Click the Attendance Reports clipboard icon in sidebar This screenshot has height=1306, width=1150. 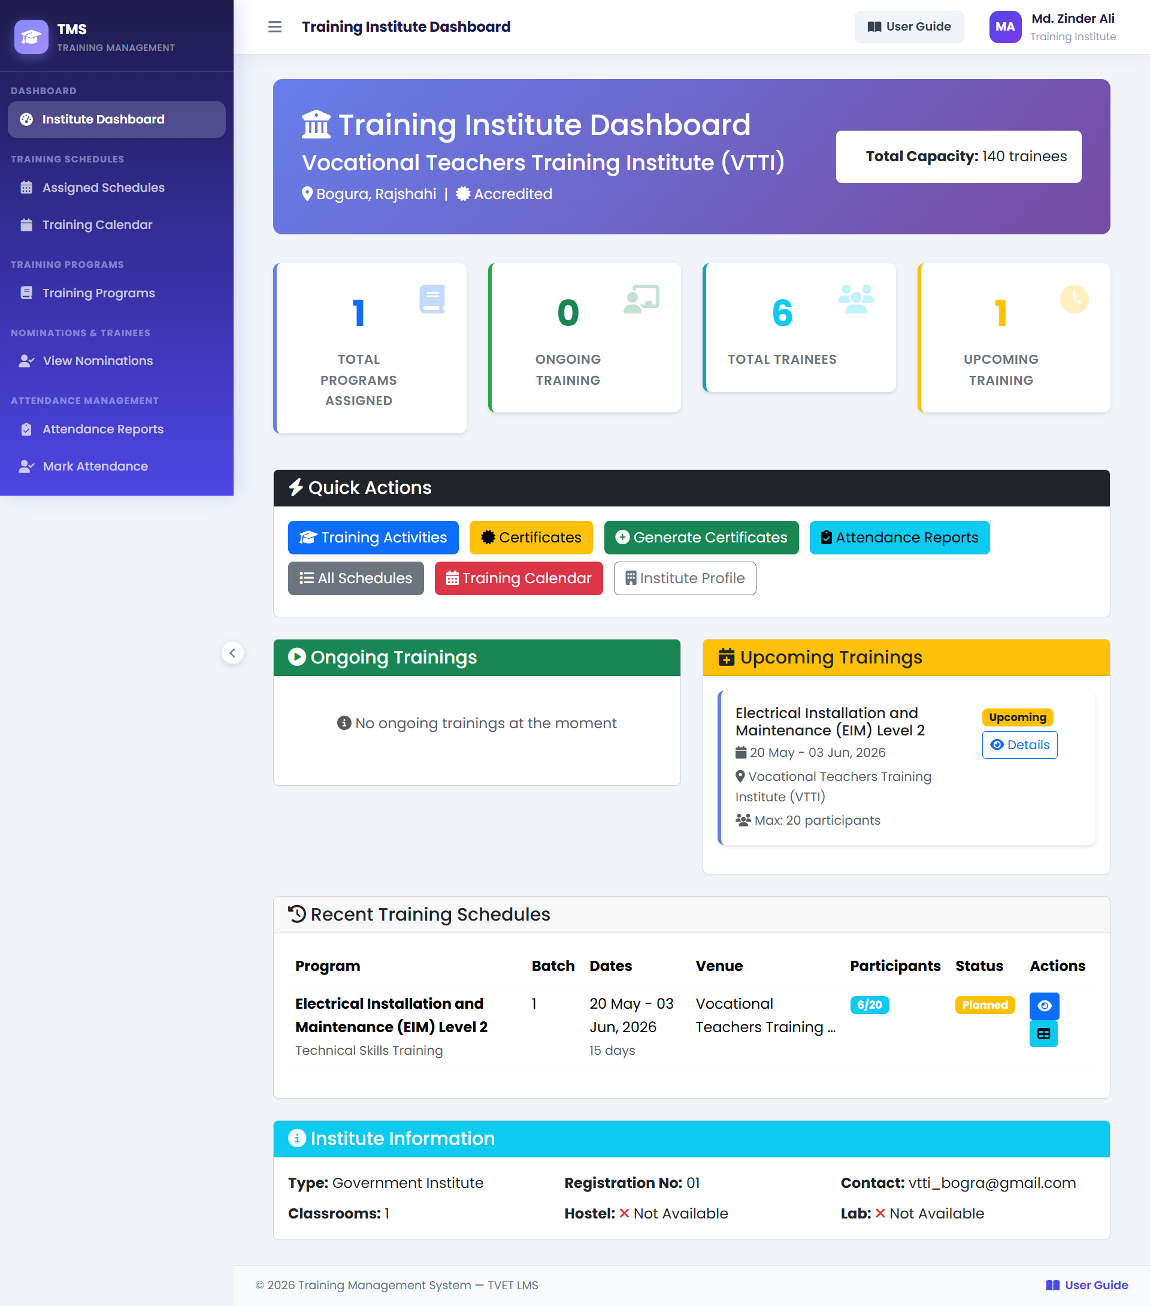[x=26, y=429]
